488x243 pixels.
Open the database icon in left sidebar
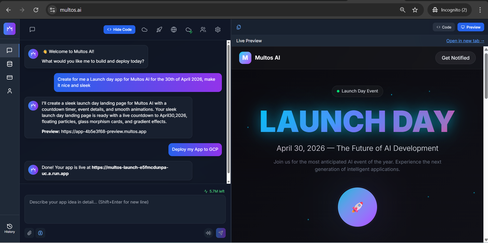9,64
